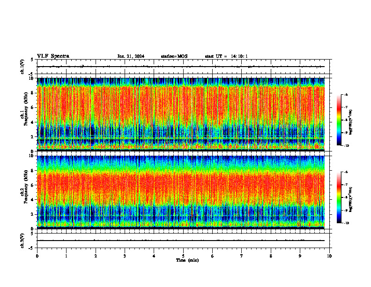Click the time axis tick label "5"
Screen dimensions: 371x287
[x=183, y=256]
